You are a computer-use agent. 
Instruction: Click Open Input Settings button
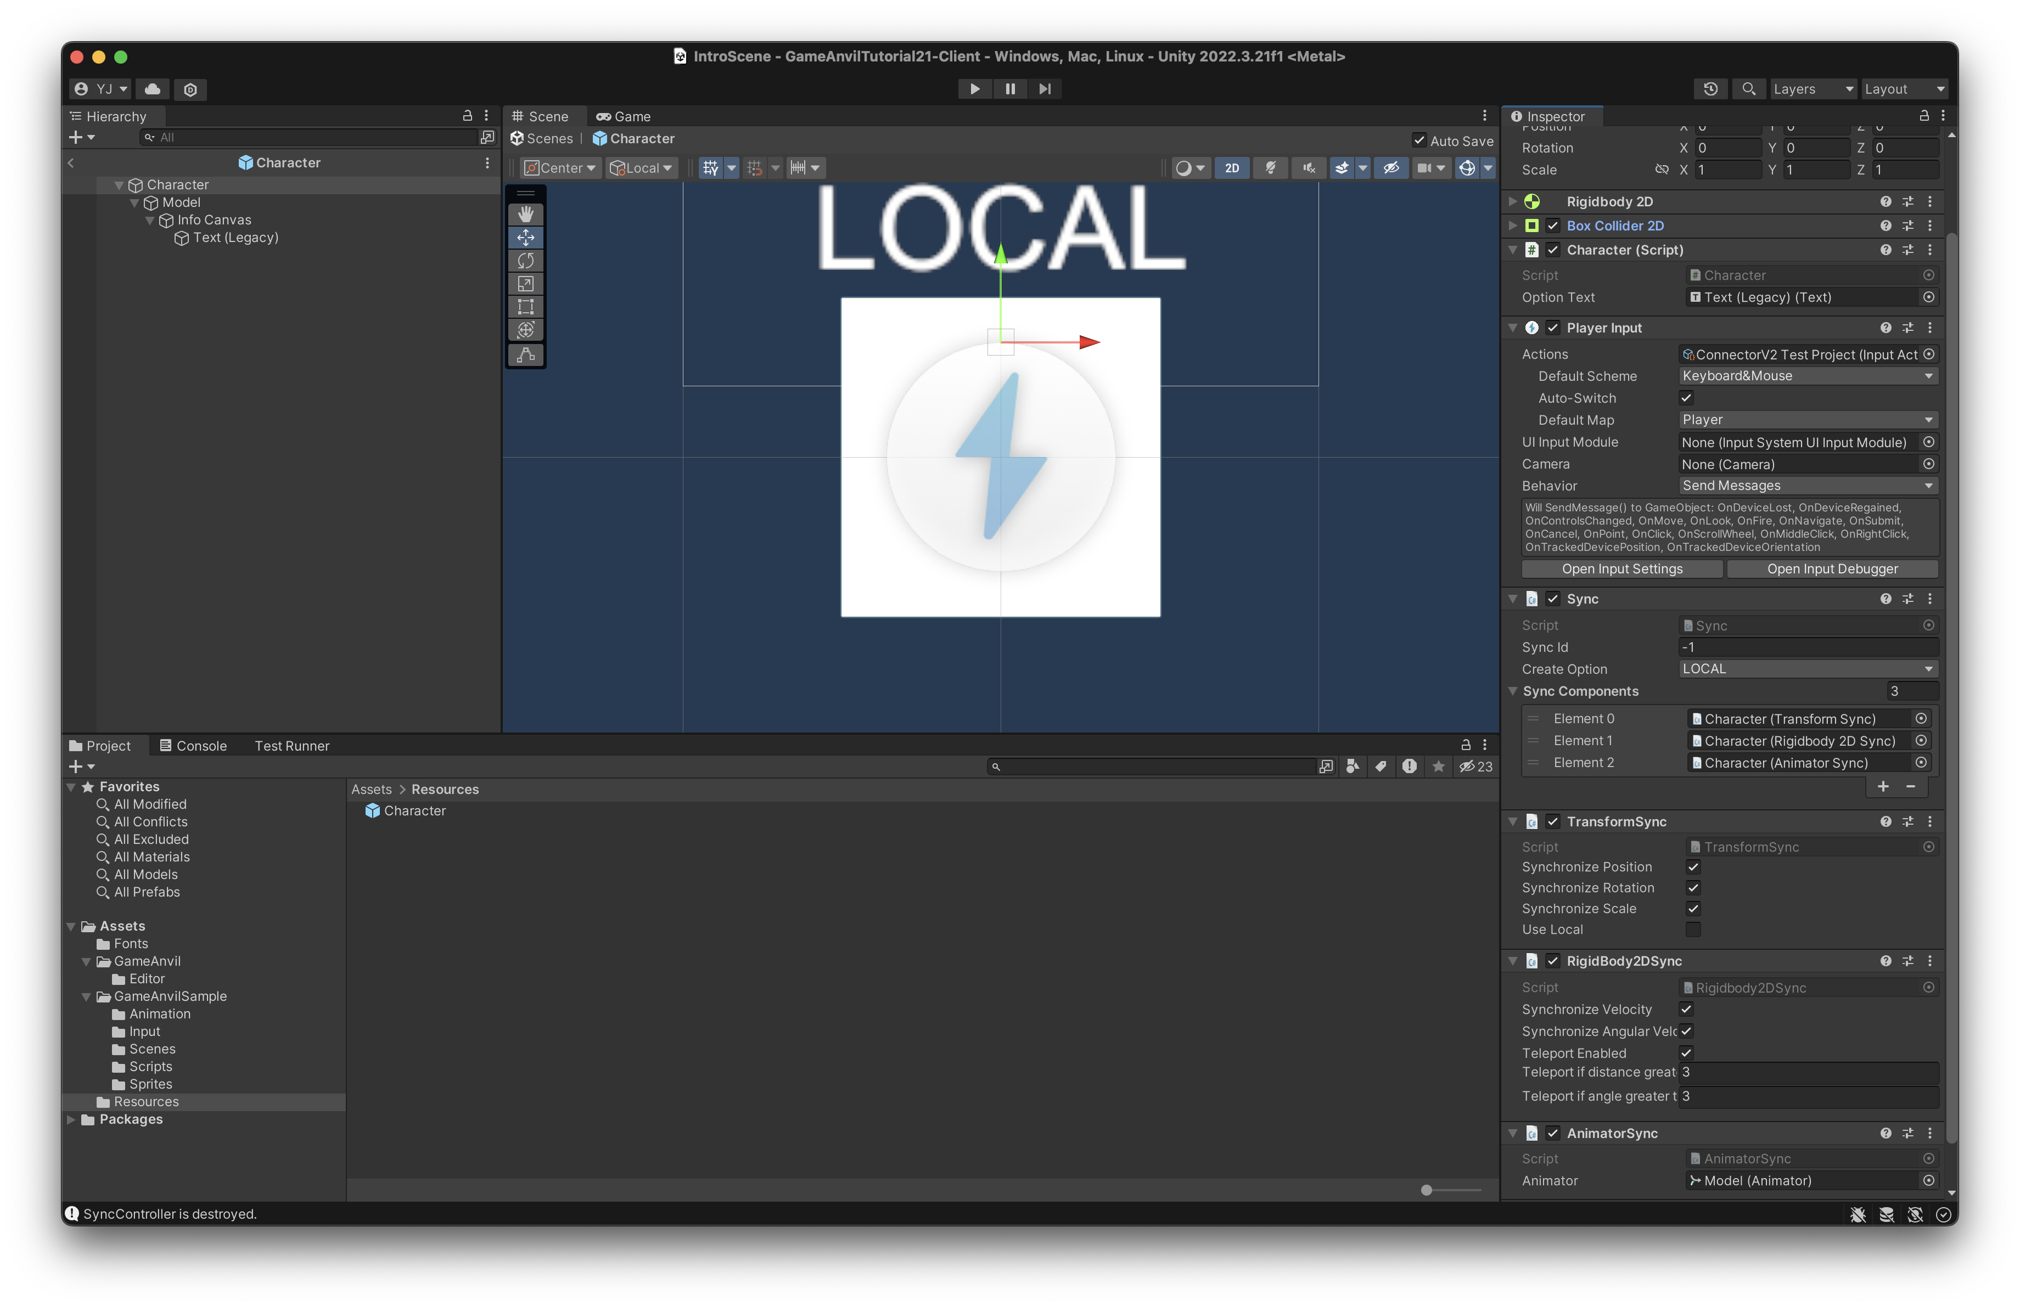tap(1622, 568)
